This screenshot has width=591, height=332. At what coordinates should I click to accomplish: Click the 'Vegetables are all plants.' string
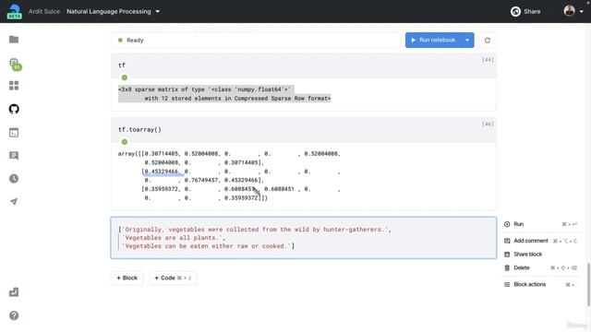173,238
